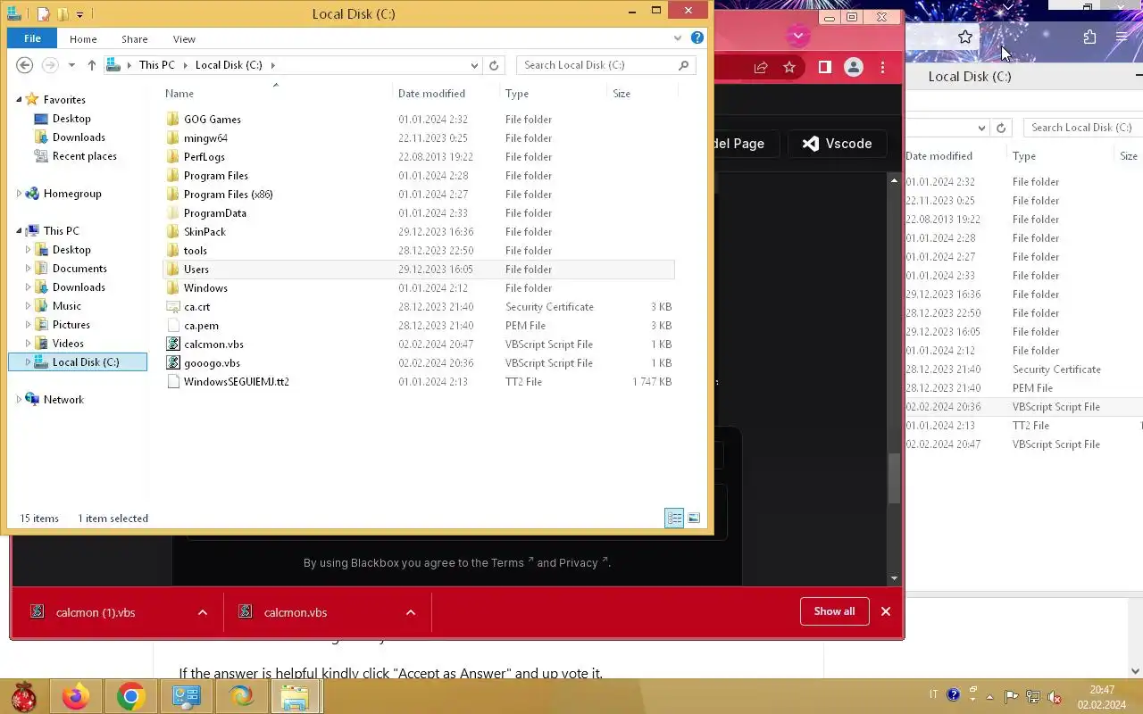Expand the Homegroup tree node
The image size is (1143, 714).
[x=19, y=194]
